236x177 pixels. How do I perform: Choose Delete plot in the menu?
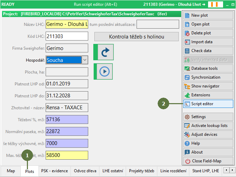tap(208, 33)
